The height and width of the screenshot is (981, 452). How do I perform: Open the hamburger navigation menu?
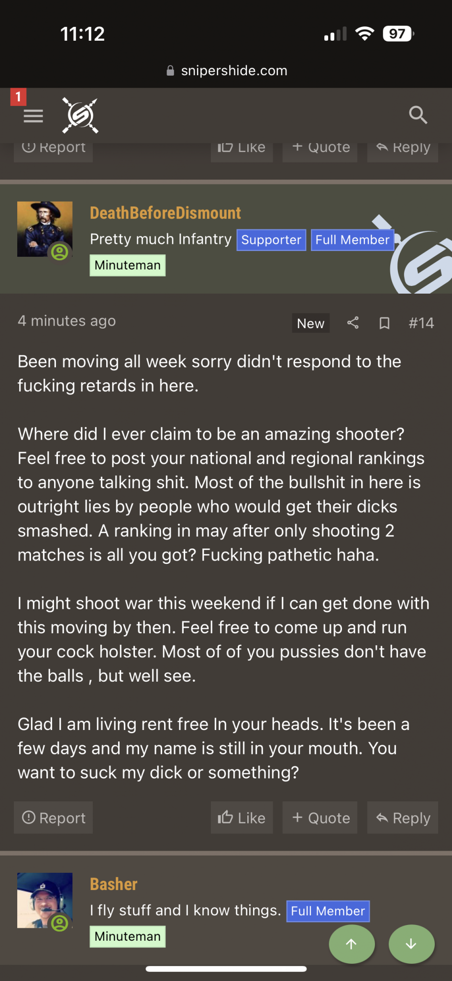tap(33, 116)
